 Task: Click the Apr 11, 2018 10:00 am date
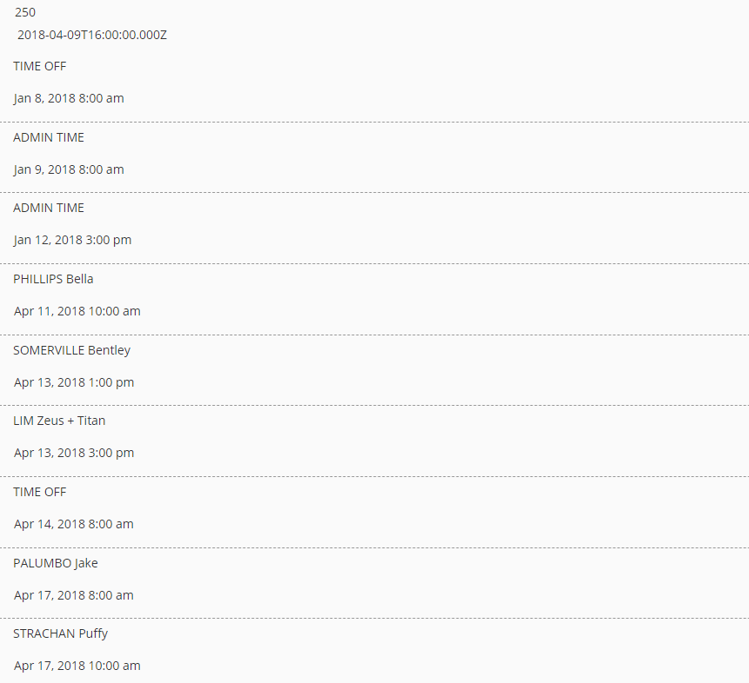coord(77,311)
